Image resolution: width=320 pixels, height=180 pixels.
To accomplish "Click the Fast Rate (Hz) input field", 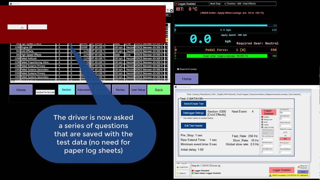I will [285, 113].
